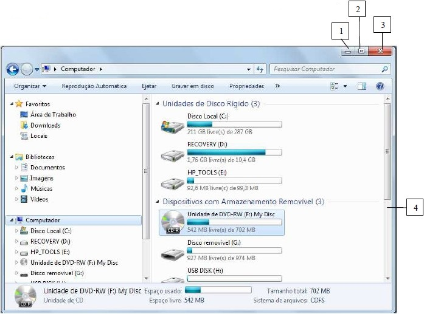
Task: Toggle the preview pane icon
Action: point(363,86)
